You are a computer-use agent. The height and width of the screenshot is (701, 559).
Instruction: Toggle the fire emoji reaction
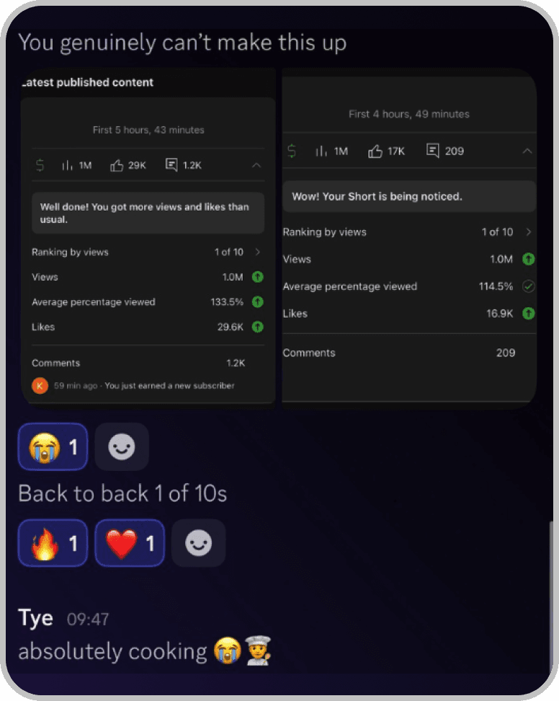pyautogui.click(x=53, y=543)
